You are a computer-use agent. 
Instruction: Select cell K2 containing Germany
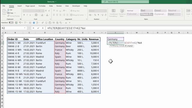(115, 39)
